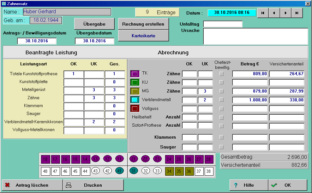The height and width of the screenshot is (193, 312).
Task: Tick Chefarztbewilligung checkbox for Klammern row
Action: tap(221, 137)
